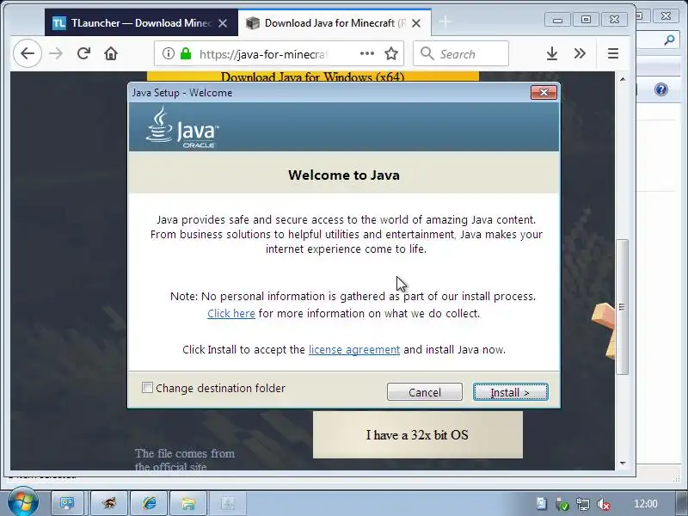688x516 pixels.
Task: Click the Welcome to Java heading
Action: [344, 175]
